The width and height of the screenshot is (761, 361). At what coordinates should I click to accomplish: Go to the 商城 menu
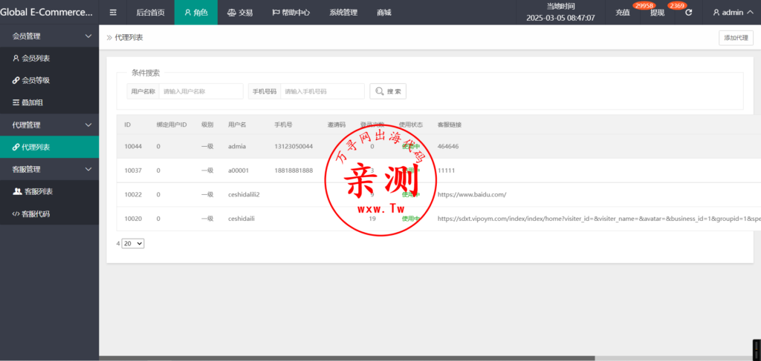pyautogui.click(x=384, y=13)
